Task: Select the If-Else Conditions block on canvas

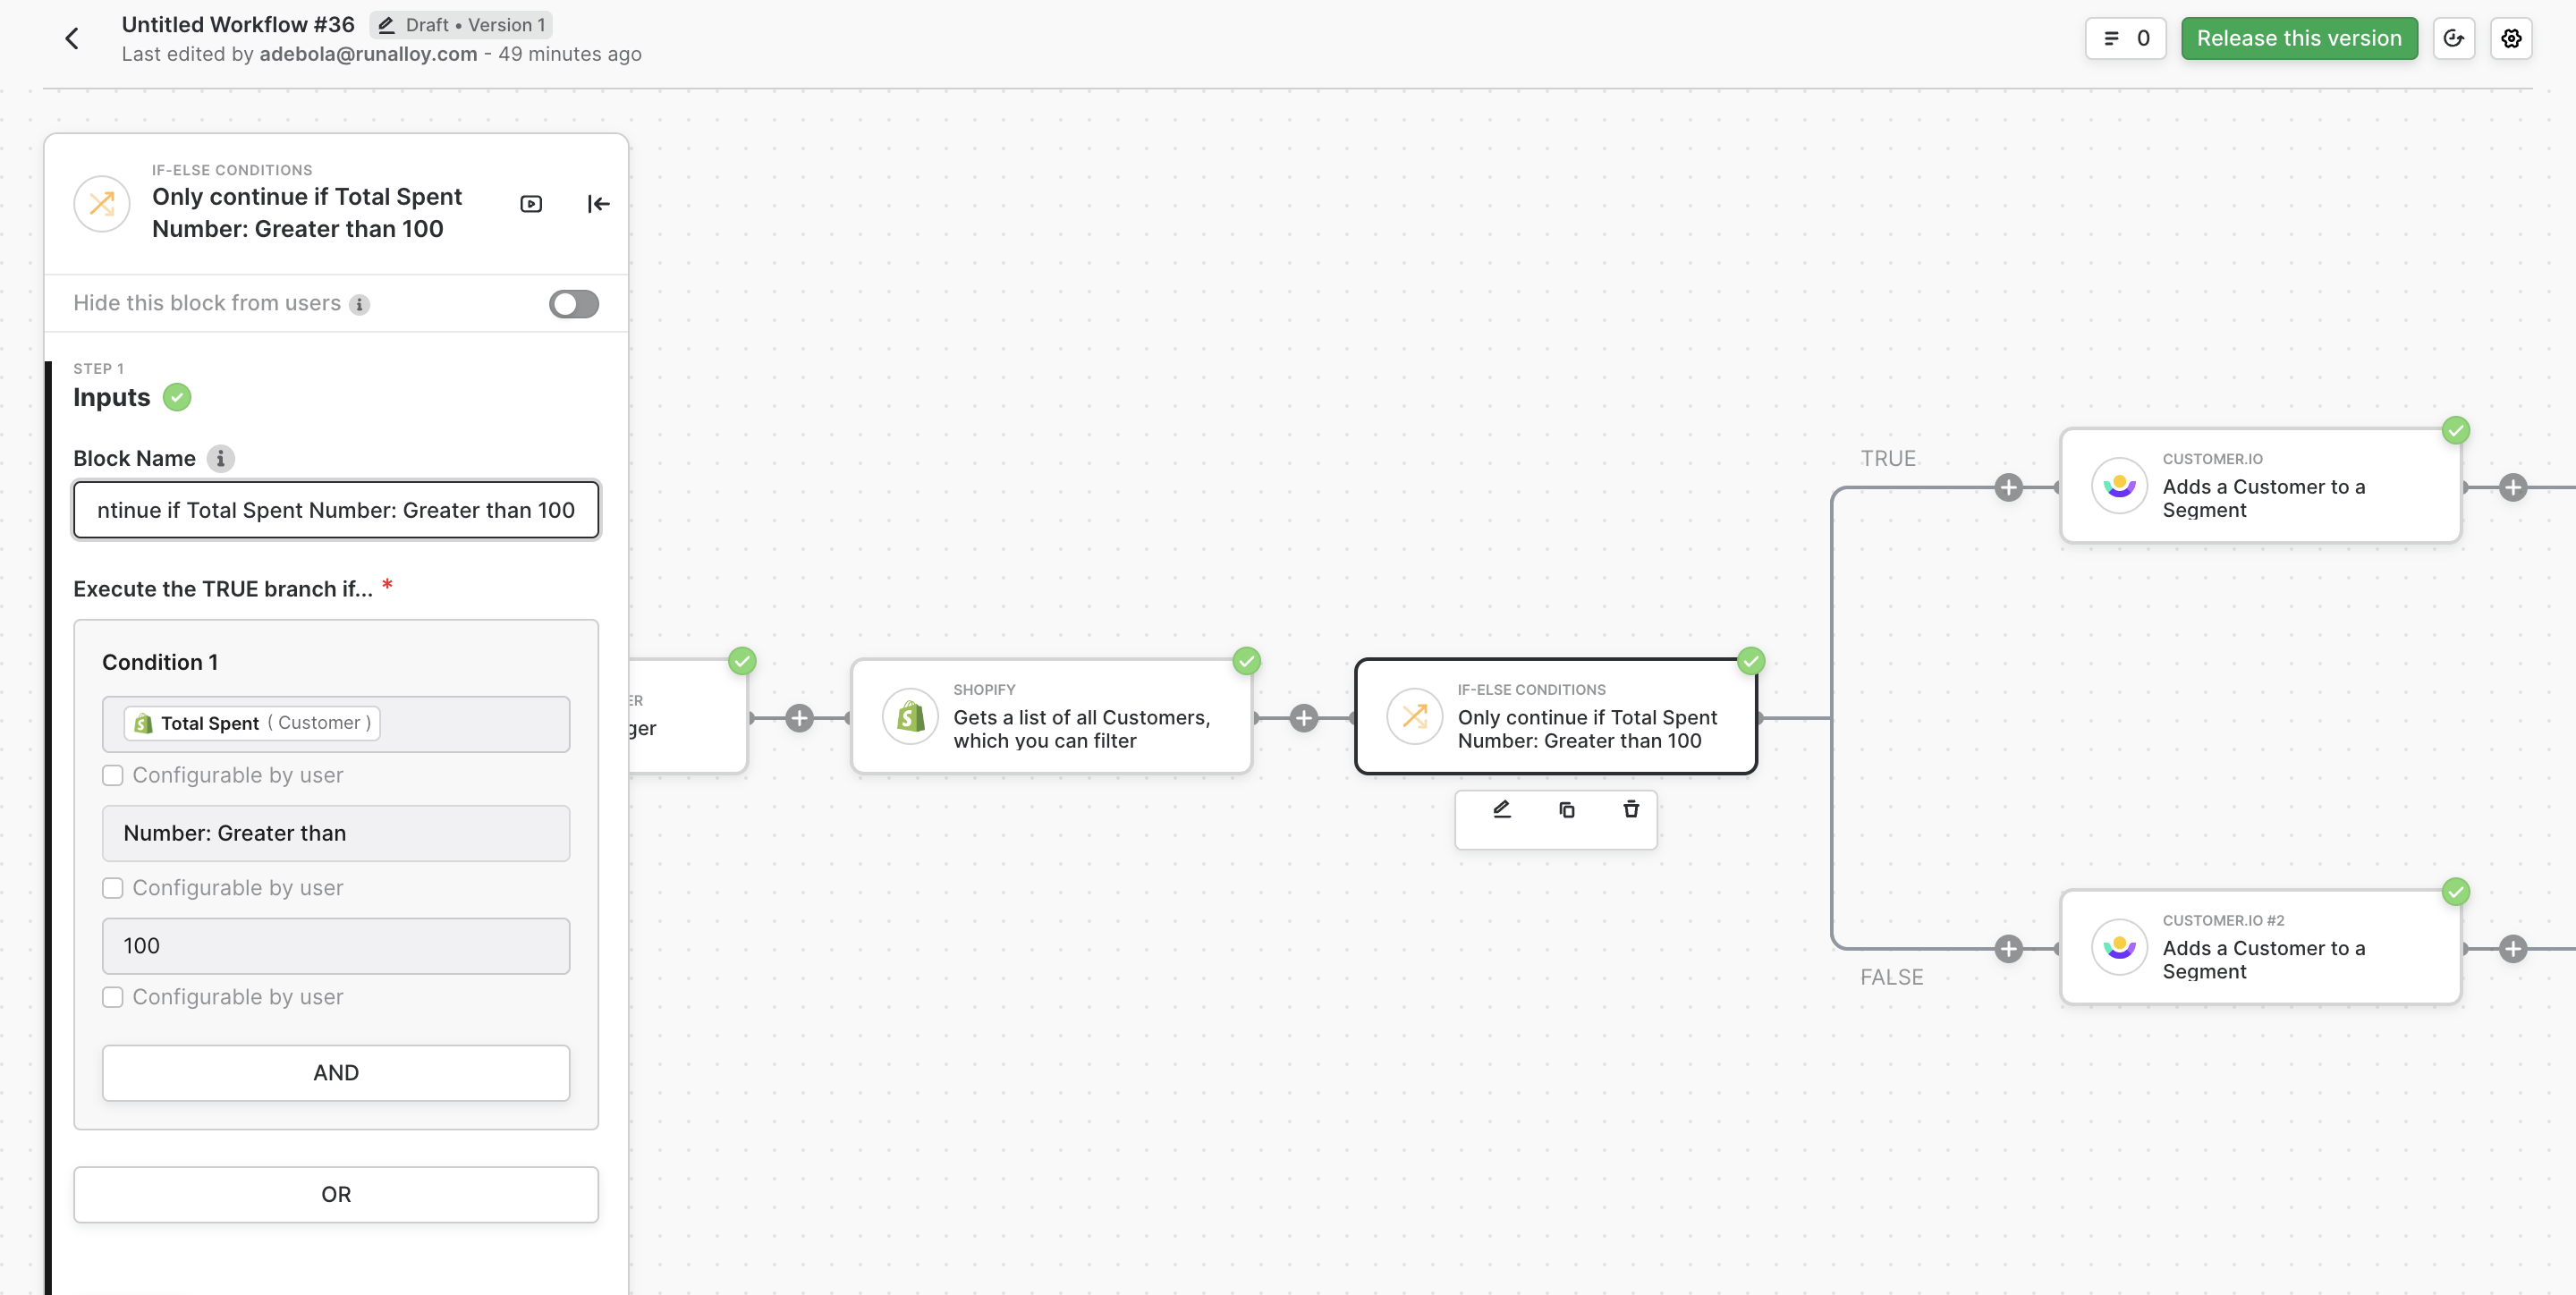Action: pos(1556,717)
